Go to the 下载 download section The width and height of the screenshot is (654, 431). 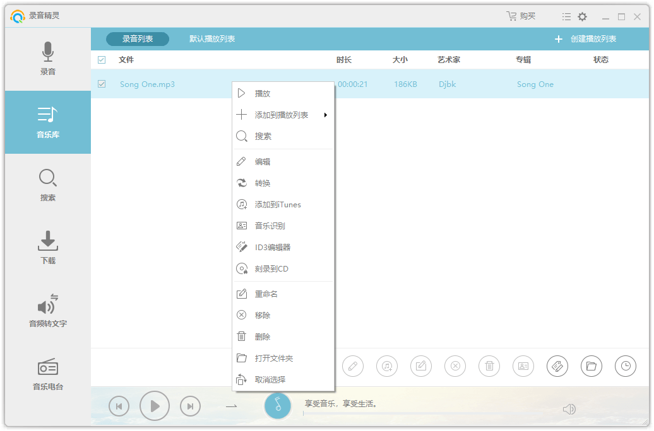coord(48,248)
